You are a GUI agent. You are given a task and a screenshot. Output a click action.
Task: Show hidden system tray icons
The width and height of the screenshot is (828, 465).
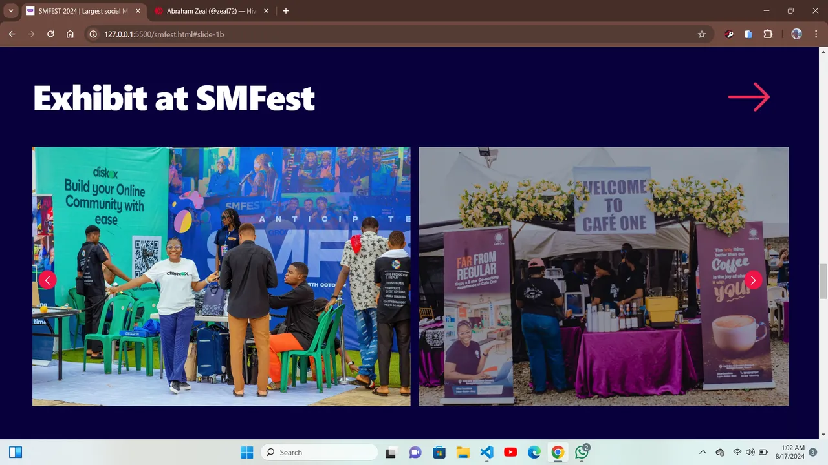703,452
